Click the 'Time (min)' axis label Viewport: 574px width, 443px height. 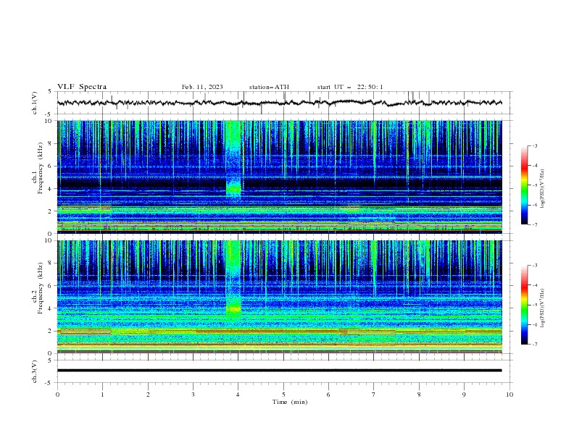tap(290, 402)
